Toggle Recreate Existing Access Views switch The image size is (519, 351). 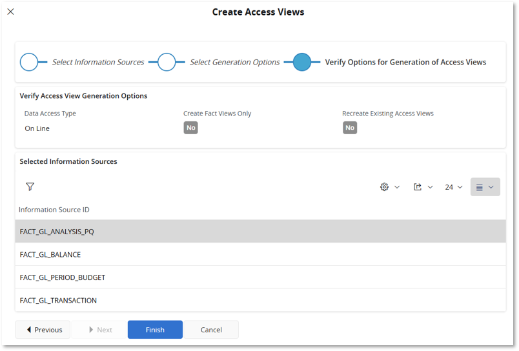tap(350, 128)
